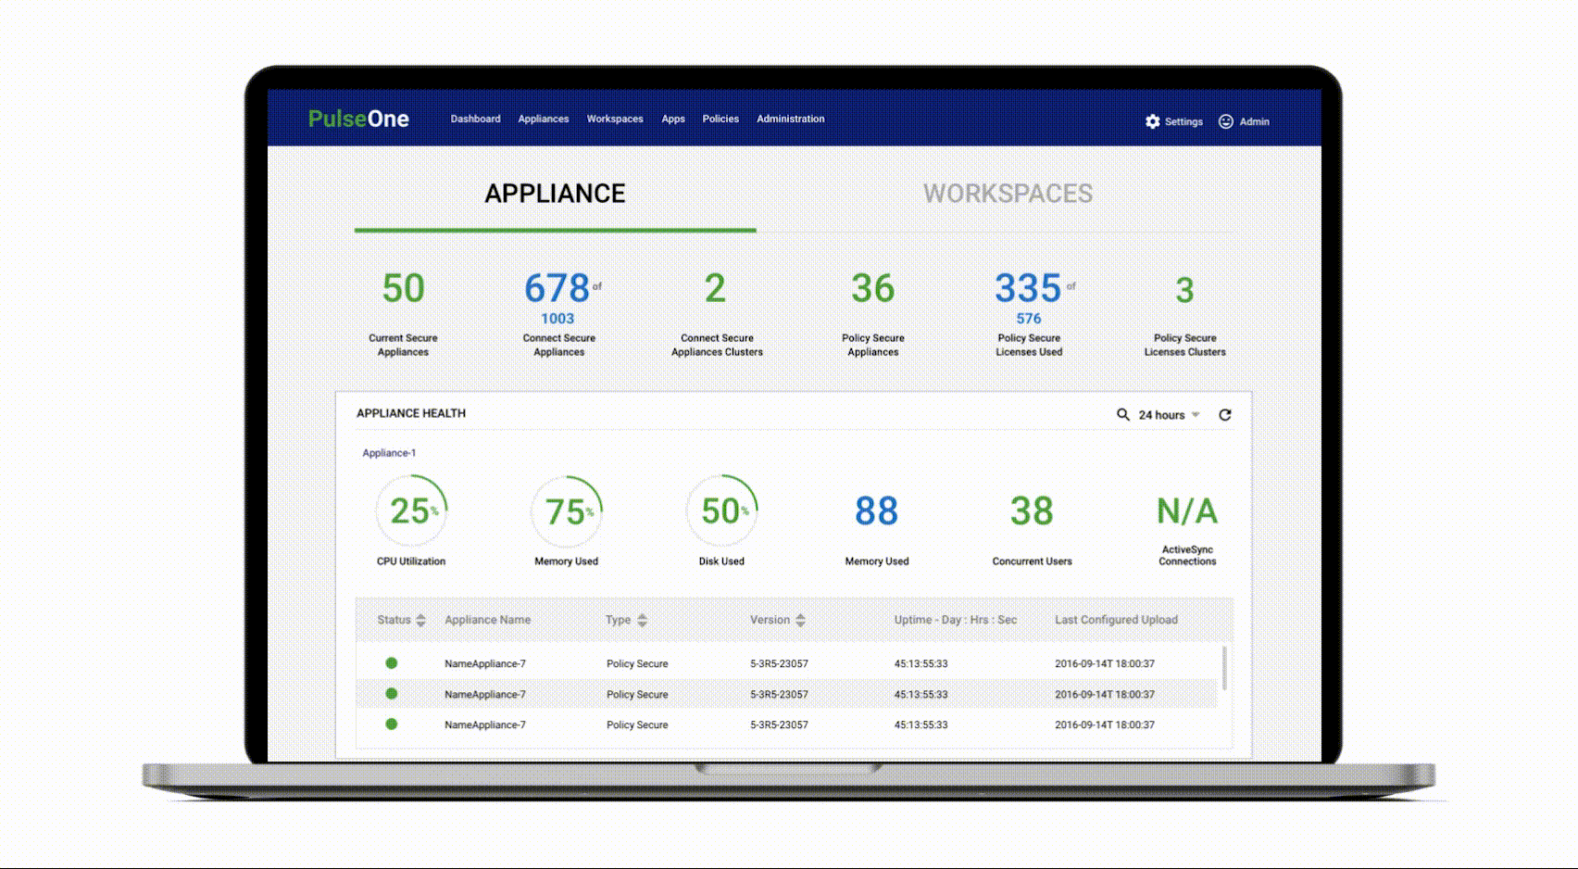Image resolution: width=1578 pixels, height=869 pixels.
Task: Sort the table by Version column arrows
Action: click(x=800, y=620)
